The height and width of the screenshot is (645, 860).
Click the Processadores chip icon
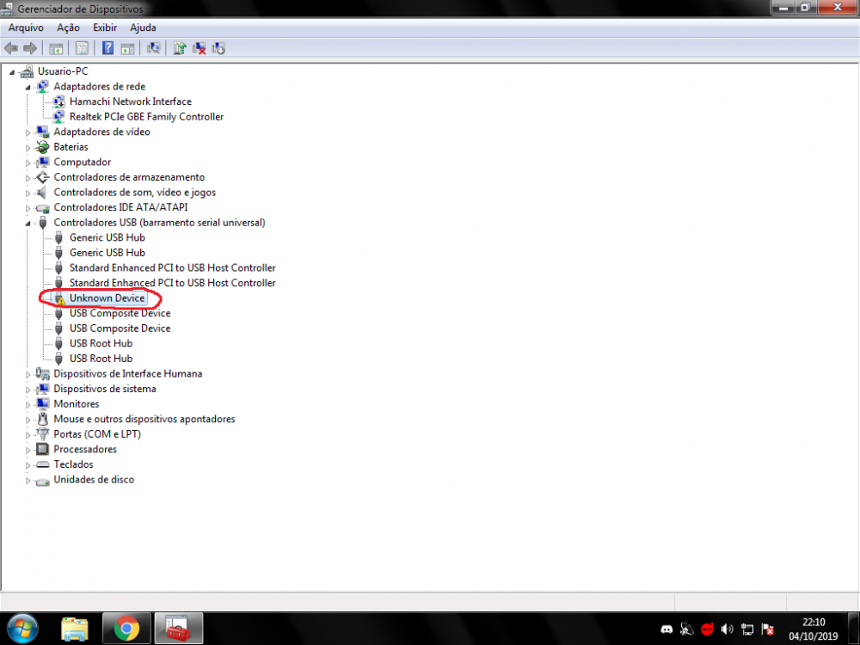42,449
